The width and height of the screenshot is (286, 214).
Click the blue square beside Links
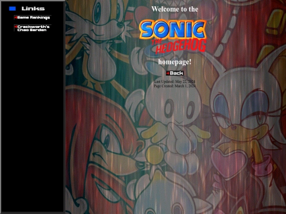(12, 8)
